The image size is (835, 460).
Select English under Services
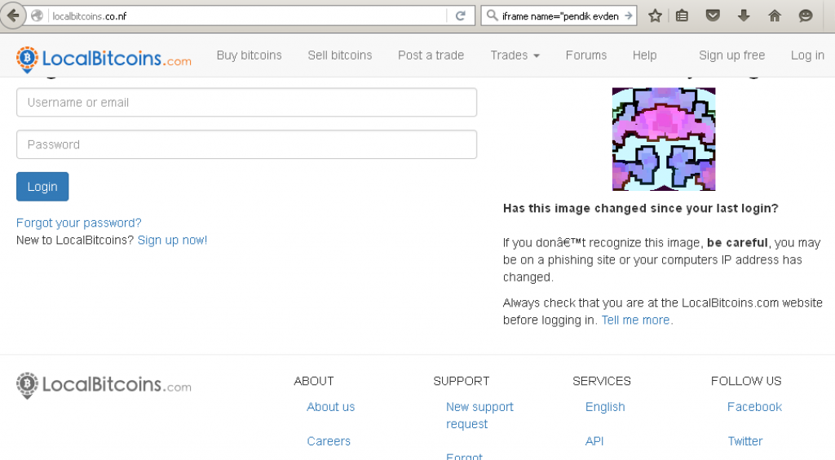point(605,407)
